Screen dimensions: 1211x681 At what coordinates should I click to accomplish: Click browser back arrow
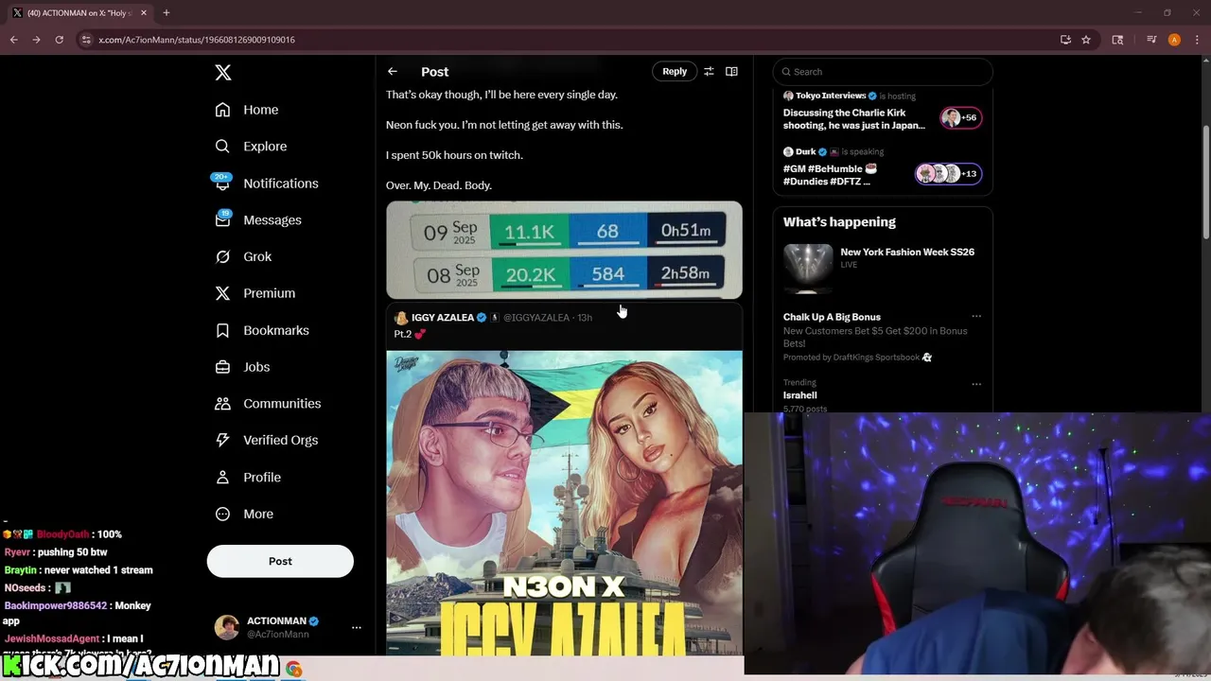tap(13, 40)
